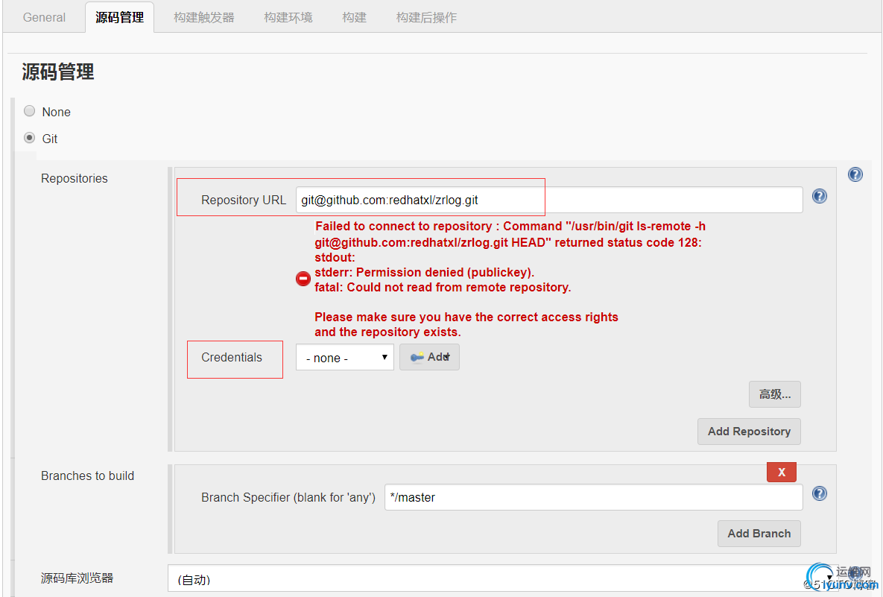Click the Branches to build label
Image resolution: width=883 pixels, height=597 pixels.
[x=87, y=476]
